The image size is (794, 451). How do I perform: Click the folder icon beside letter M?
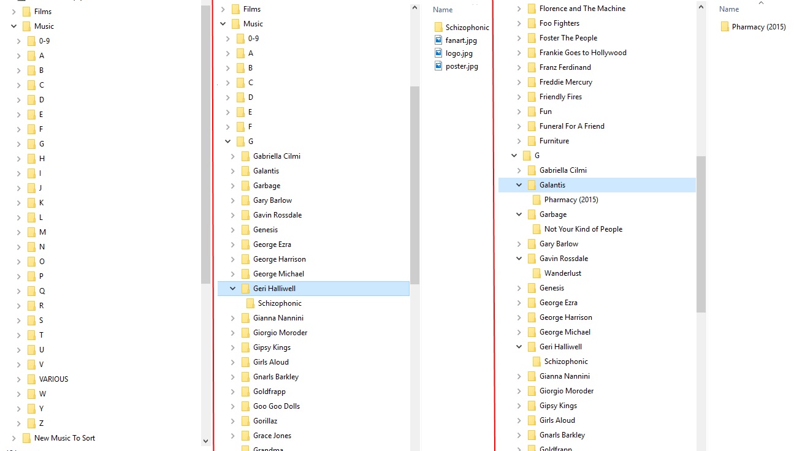31,232
